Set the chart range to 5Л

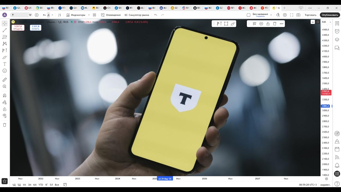coord(51,185)
